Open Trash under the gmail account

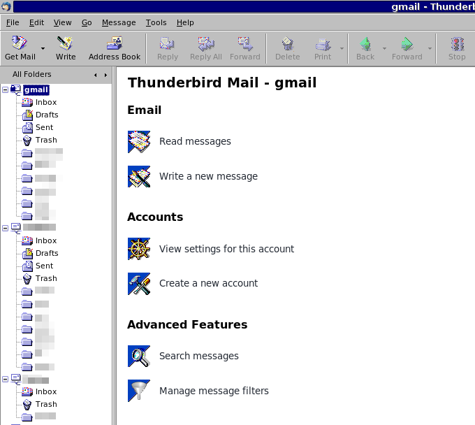46,140
